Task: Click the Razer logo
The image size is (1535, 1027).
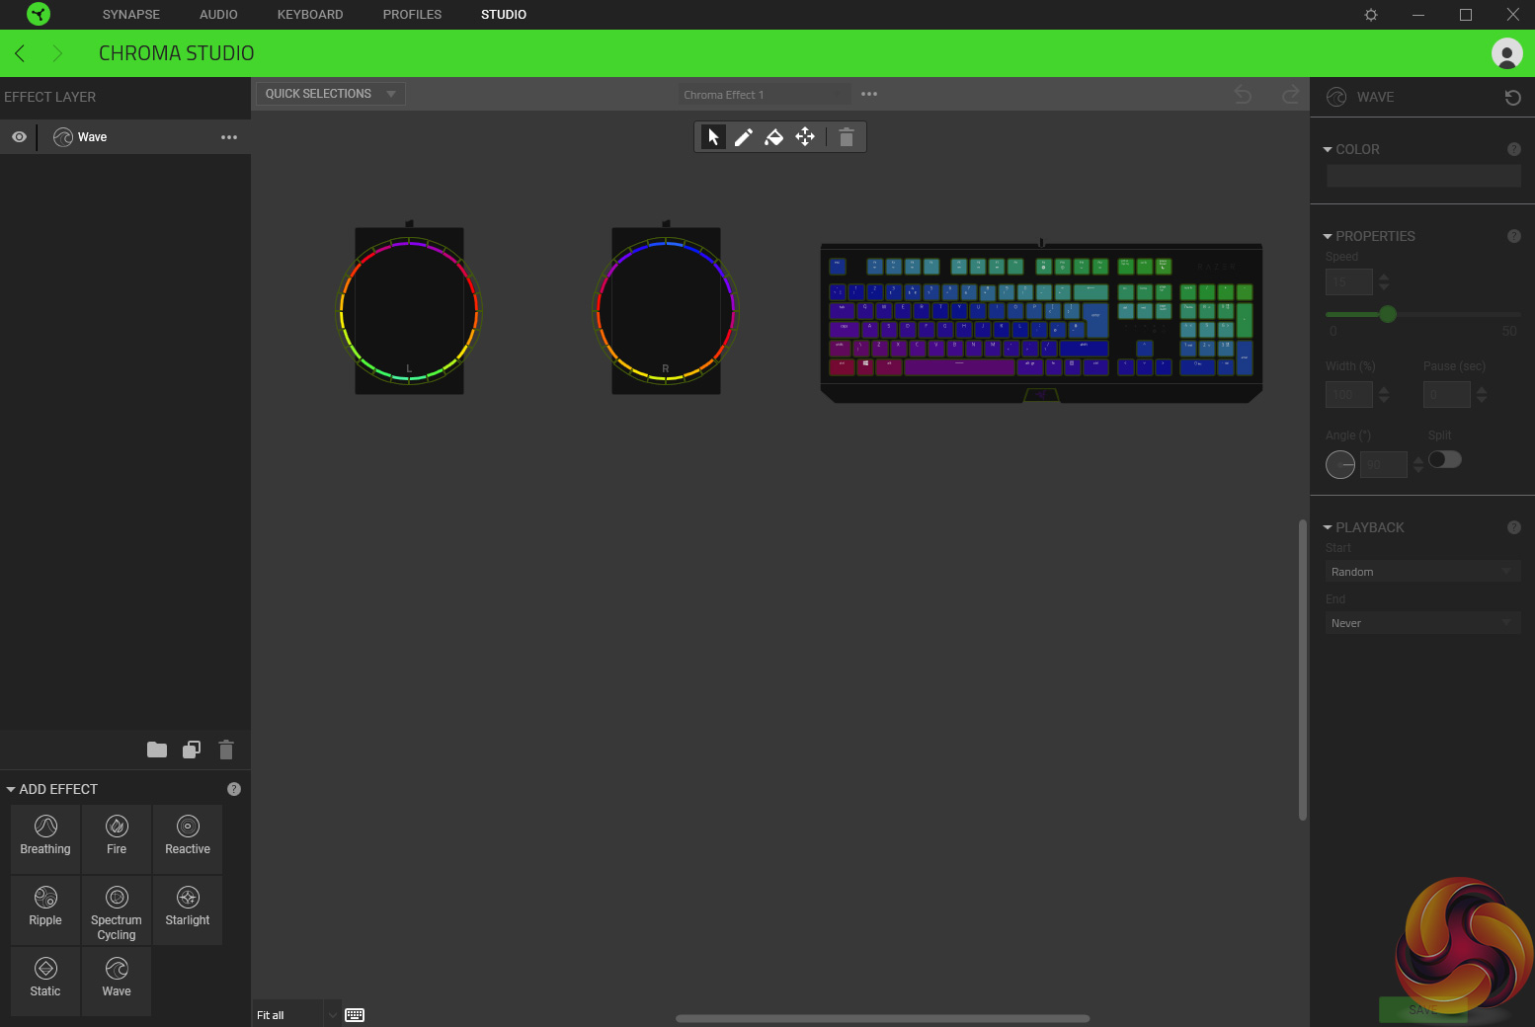Action: click(x=39, y=14)
